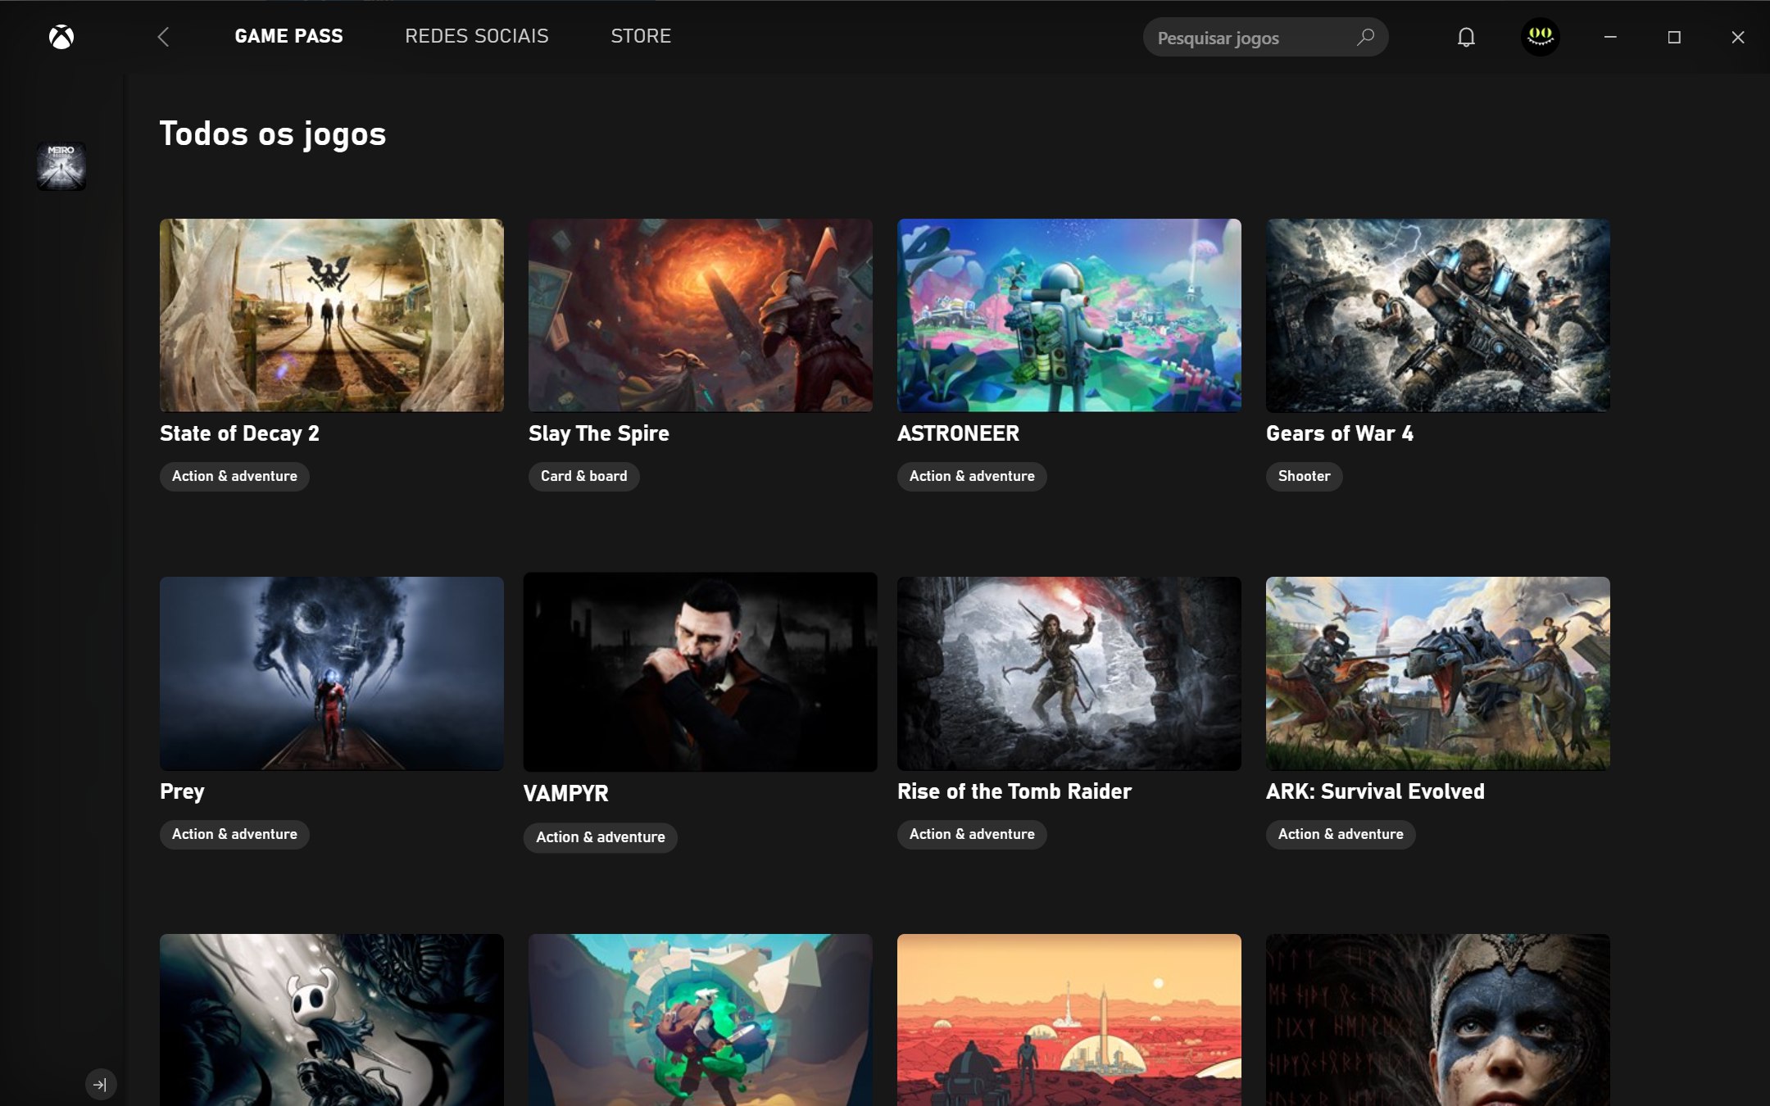Open the profile avatar menu

1541,37
